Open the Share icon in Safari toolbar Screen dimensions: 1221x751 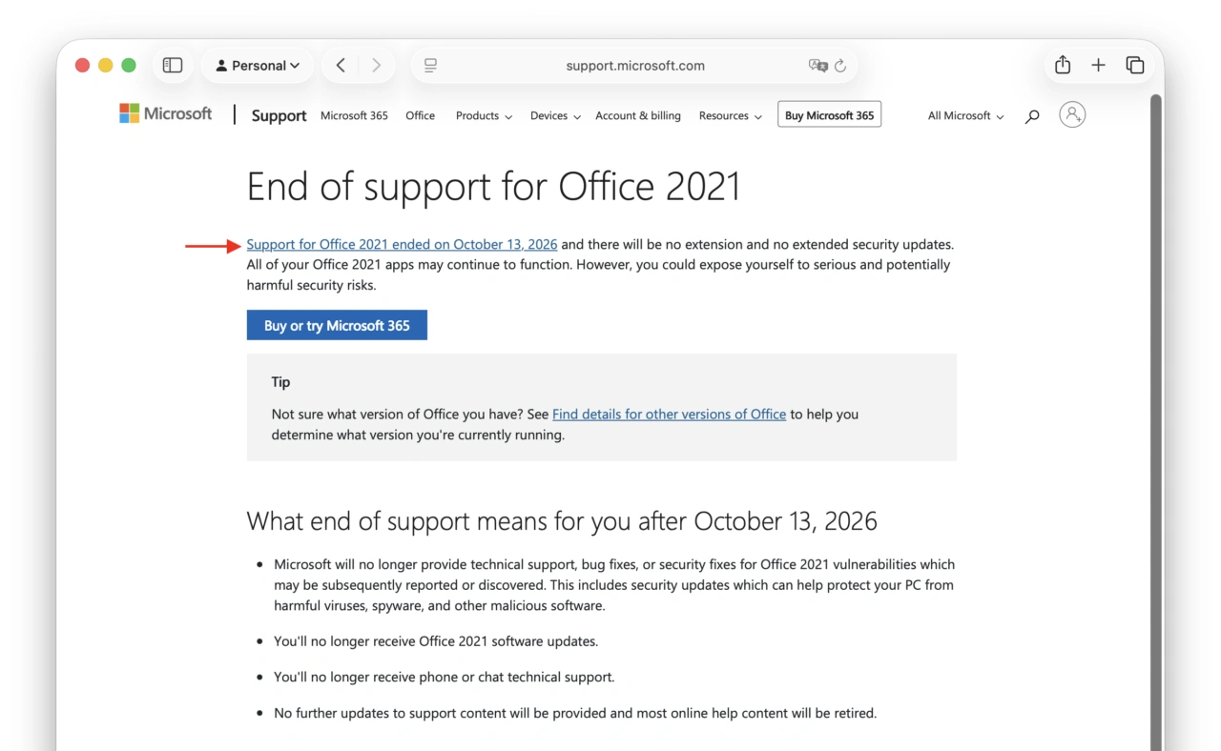pyautogui.click(x=1063, y=65)
